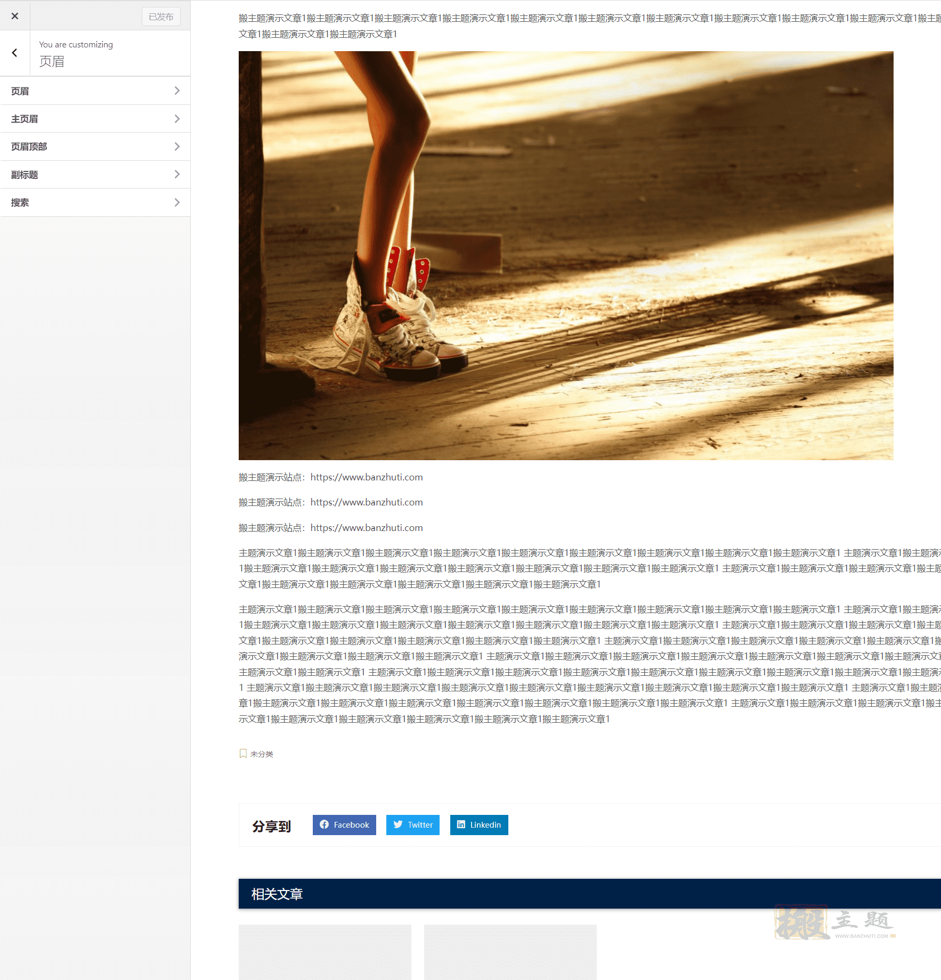This screenshot has width=941, height=980.
Task: Open the 页眉 section
Action: (95, 91)
